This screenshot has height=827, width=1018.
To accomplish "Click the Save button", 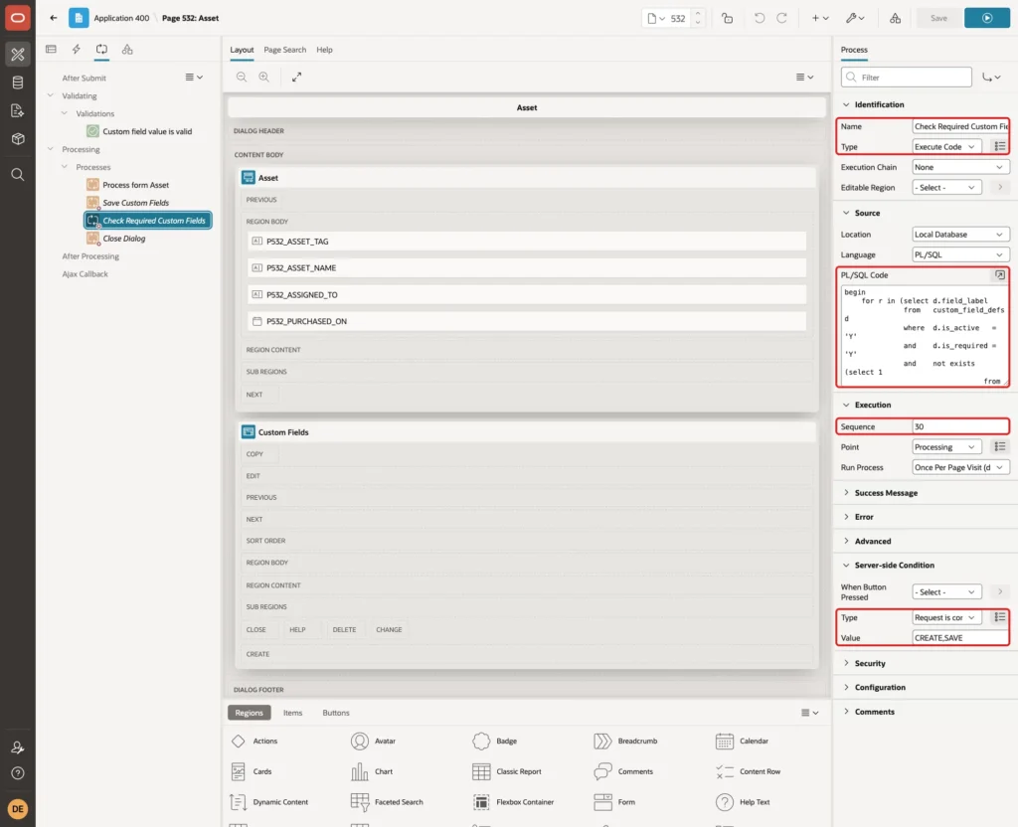I will tap(938, 18).
